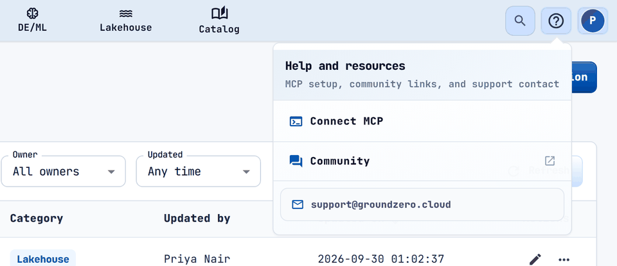This screenshot has width=617, height=266.
Task: Click the Priya Nair cell
Action: 197,259
